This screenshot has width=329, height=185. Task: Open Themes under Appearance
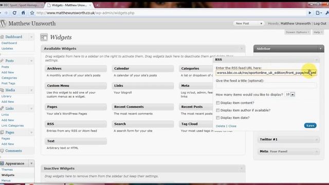click(x=7, y=170)
